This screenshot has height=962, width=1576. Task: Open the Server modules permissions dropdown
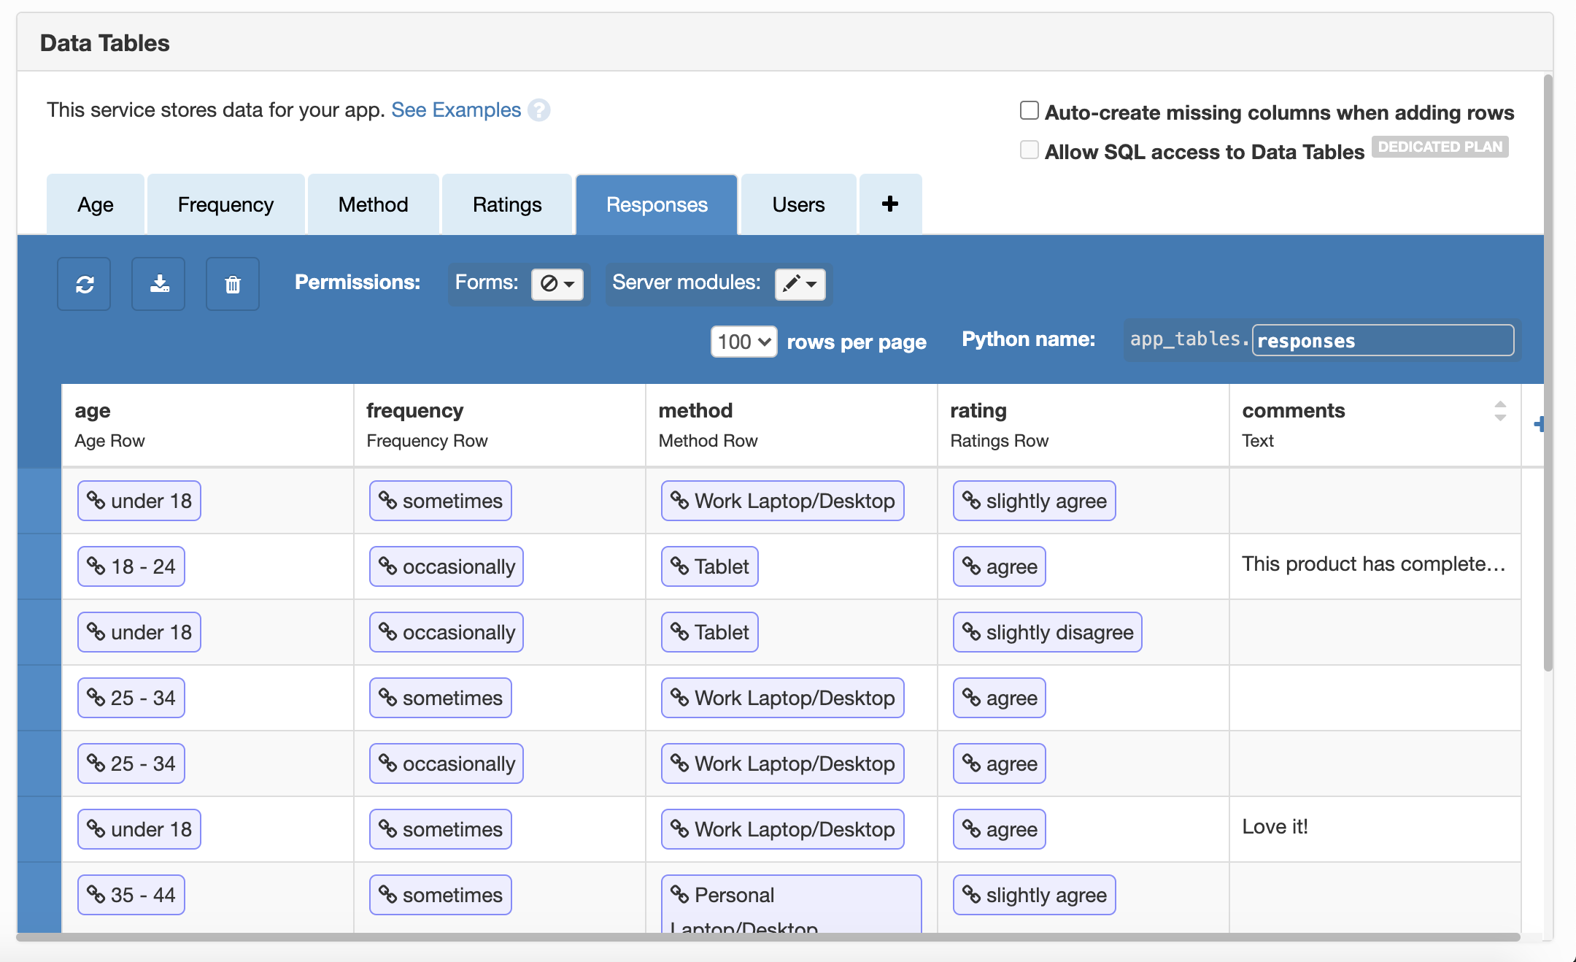click(800, 284)
